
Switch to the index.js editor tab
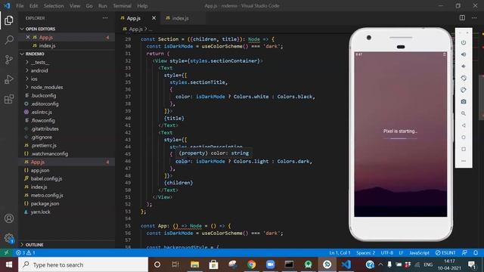(180, 18)
